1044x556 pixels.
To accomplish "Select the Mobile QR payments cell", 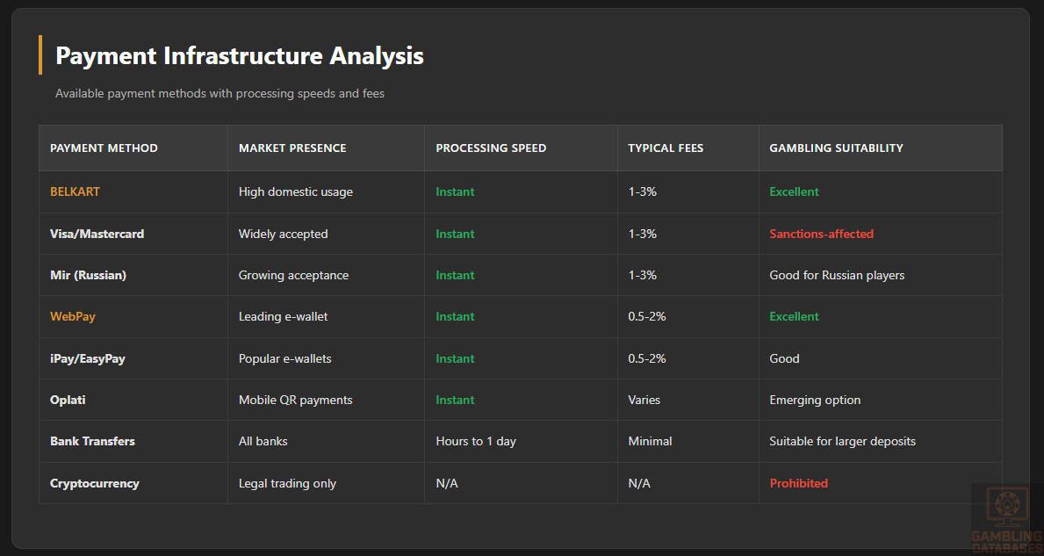I will [295, 400].
